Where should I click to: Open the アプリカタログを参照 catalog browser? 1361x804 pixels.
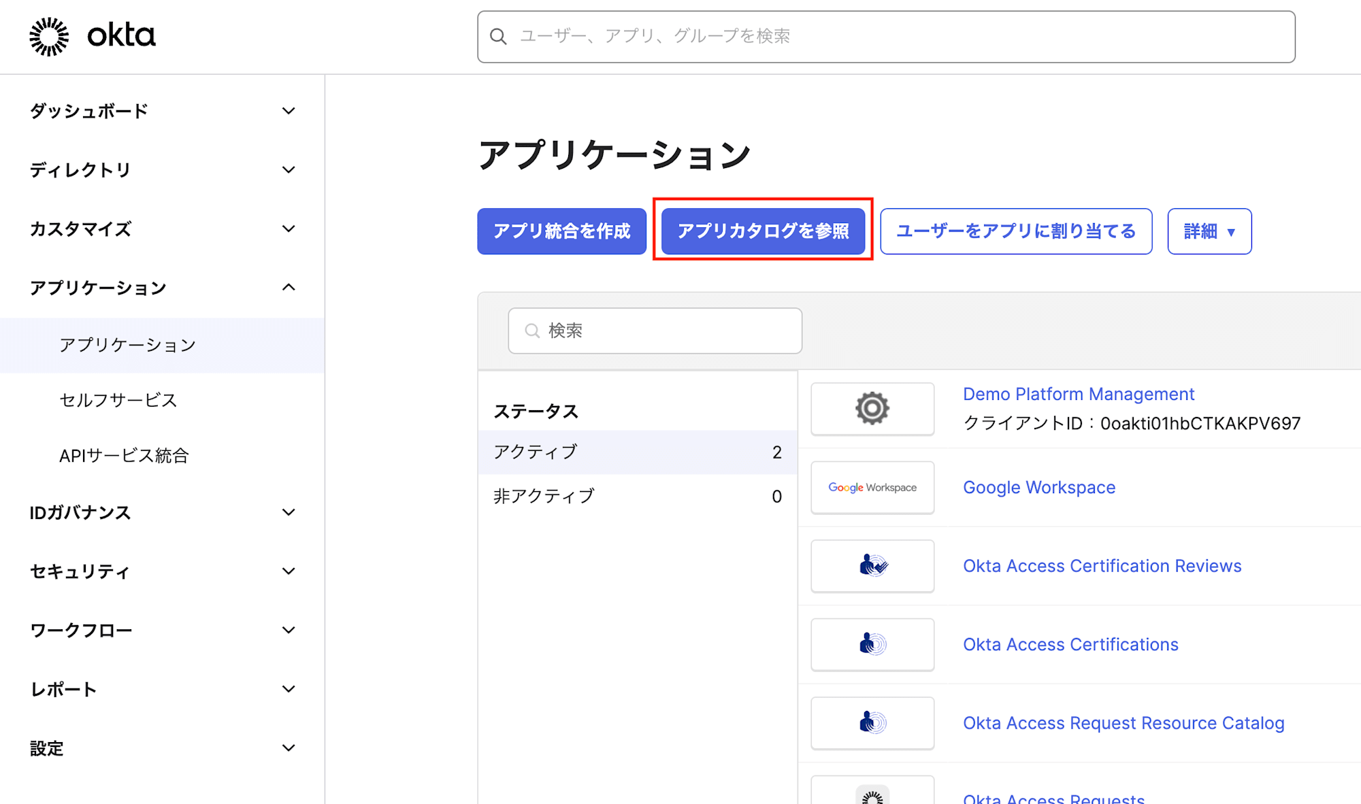[763, 231]
